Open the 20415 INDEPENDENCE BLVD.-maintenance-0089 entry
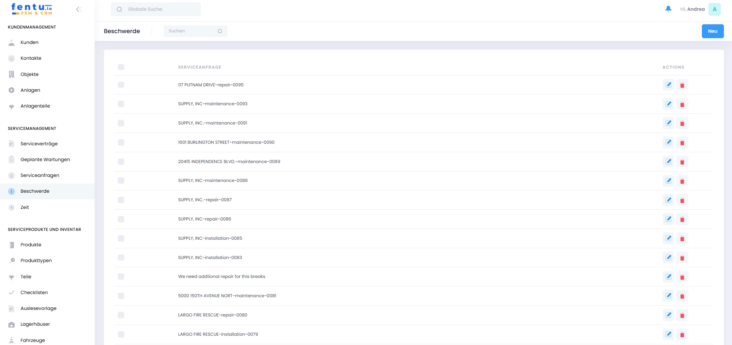 click(229, 162)
